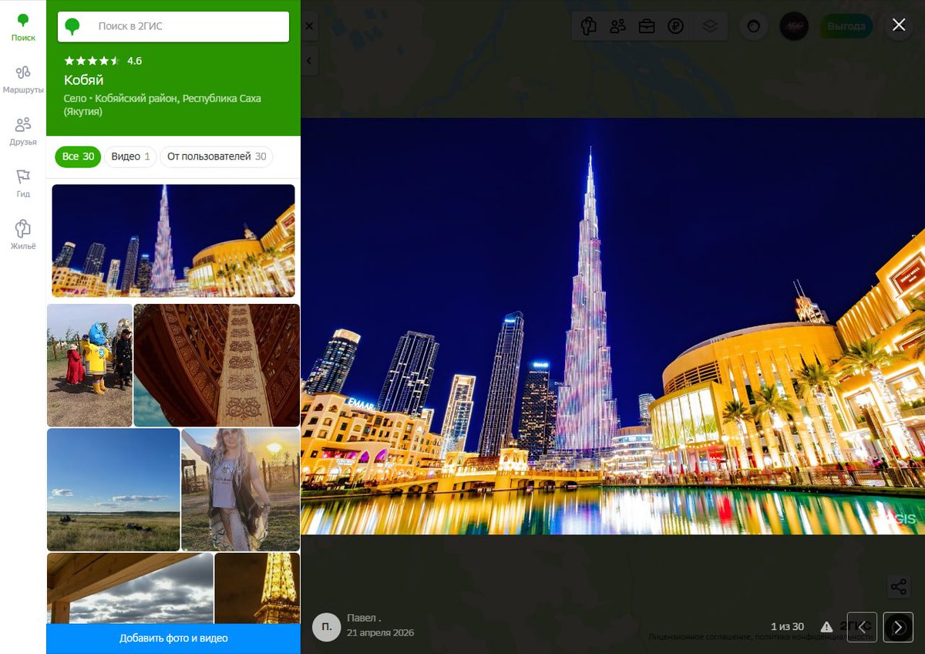Click the Выгода button on the map
Viewport: 925px width, 654px height.
click(846, 26)
